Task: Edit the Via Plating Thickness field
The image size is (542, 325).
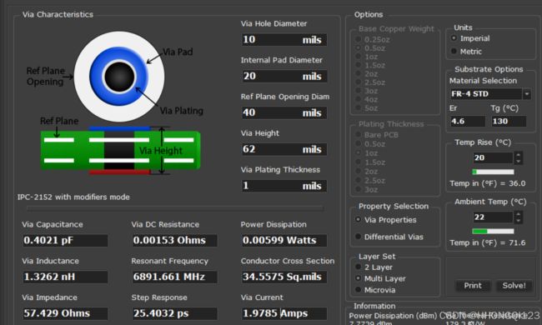Action: [284, 186]
